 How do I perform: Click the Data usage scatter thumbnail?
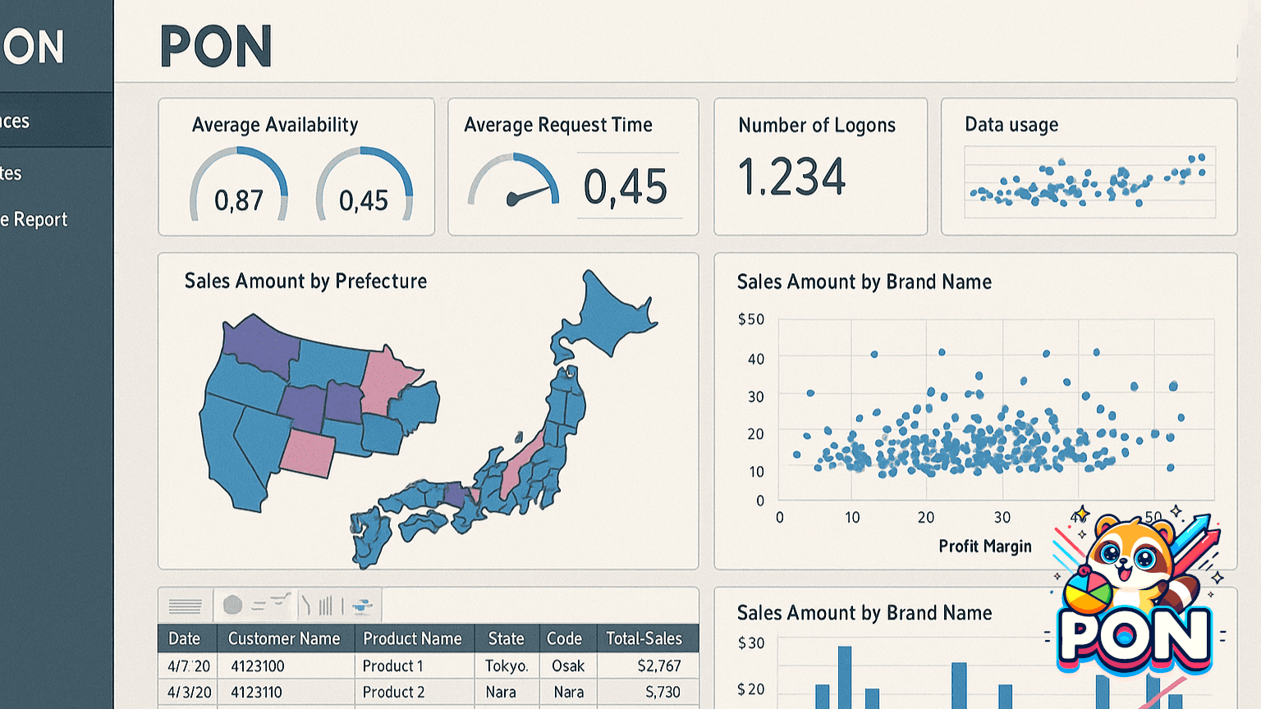click(x=1089, y=183)
